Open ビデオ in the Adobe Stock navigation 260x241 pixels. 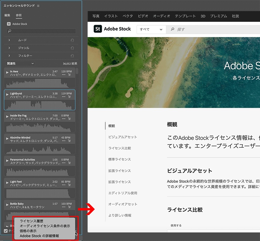143,16
